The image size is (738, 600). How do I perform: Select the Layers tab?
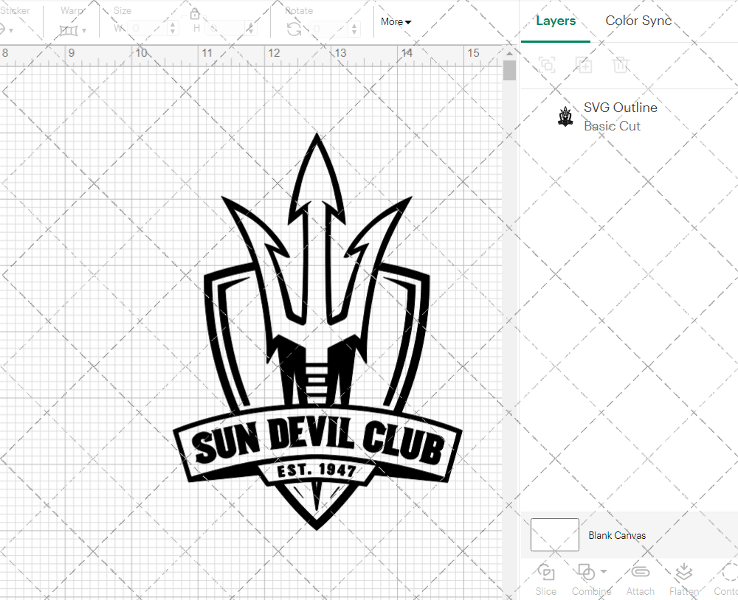(556, 21)
